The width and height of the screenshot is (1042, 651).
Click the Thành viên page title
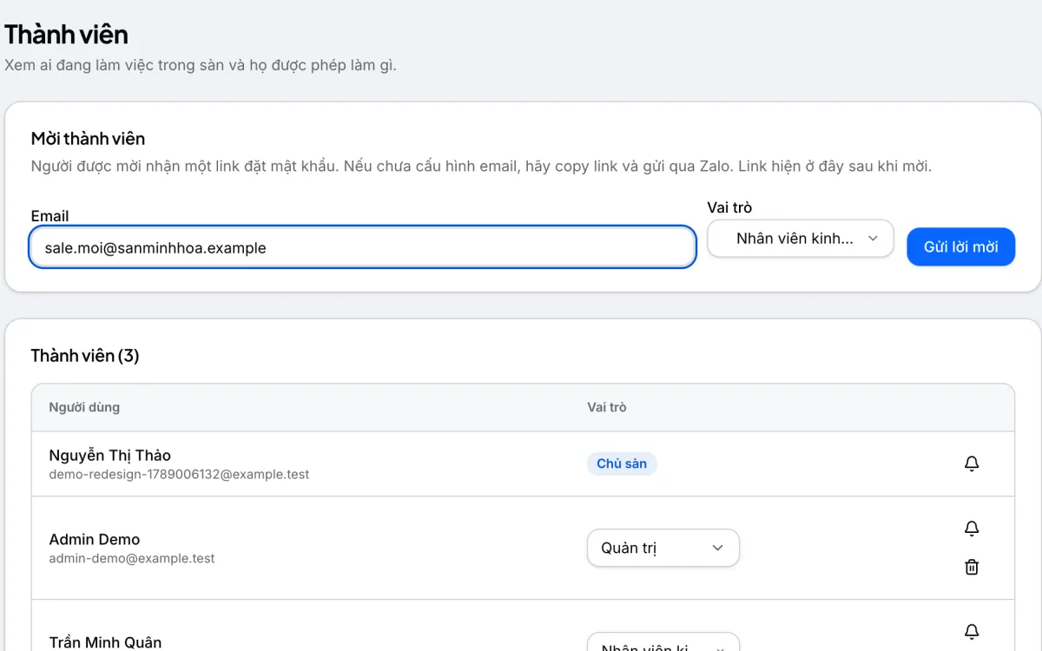(x=66, y=35)
